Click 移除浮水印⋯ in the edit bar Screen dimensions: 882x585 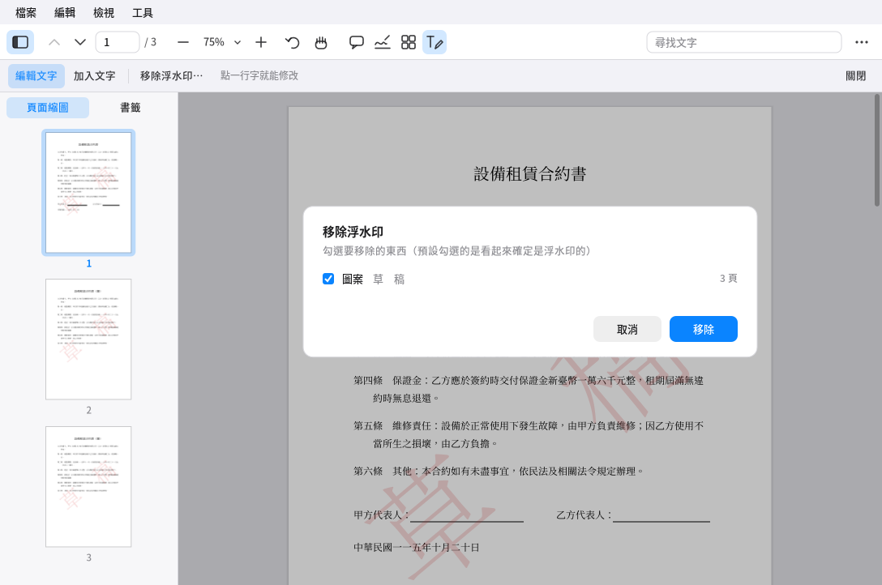click(x=171, y=76)
